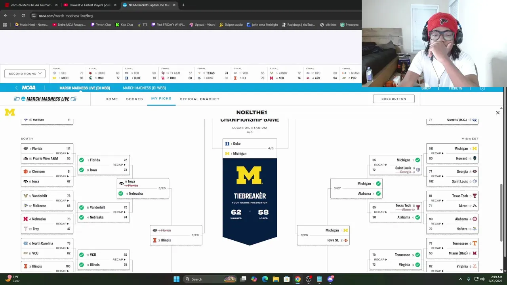Screen dimensions: 507x285
Task: Open Recap for Texas Tech vs Akron game
Action: (x=436, y=201)
